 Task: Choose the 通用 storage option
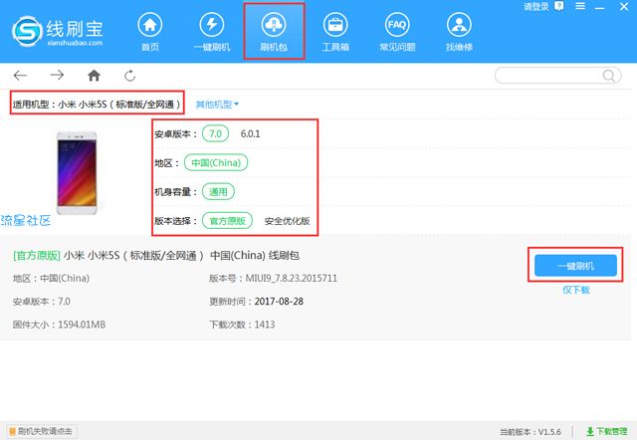coord(218,192)
